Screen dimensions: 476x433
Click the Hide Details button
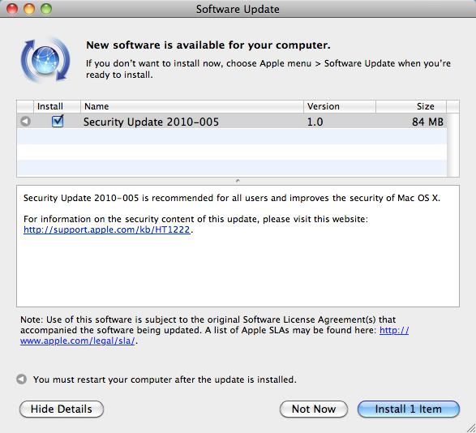[62, 409]
